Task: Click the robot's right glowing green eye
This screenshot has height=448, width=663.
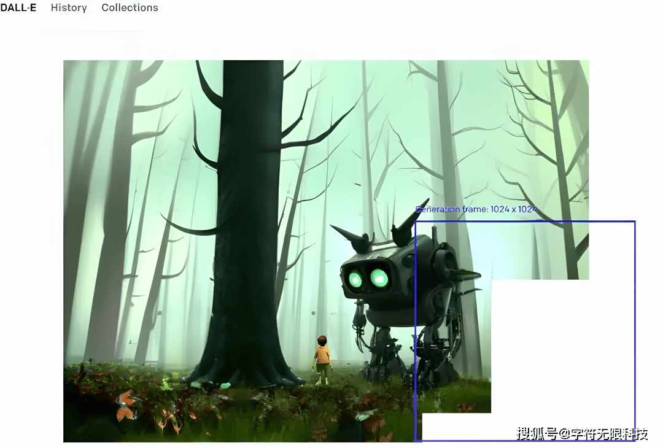Action: [379, 279]
